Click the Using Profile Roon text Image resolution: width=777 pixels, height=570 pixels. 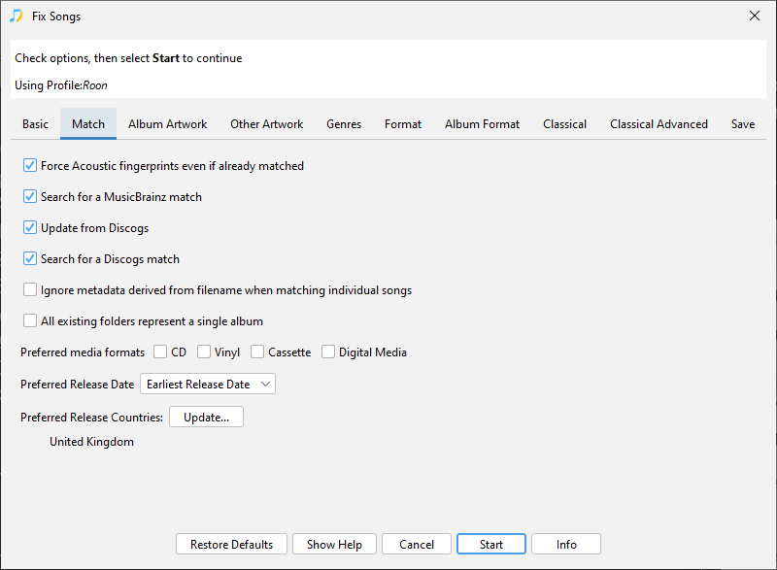coord(61,85)
